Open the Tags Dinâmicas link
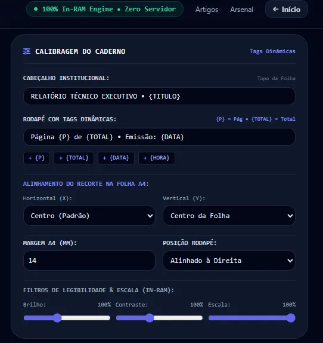This screenshot has width=323, height=343. click(x=272, y=51)
